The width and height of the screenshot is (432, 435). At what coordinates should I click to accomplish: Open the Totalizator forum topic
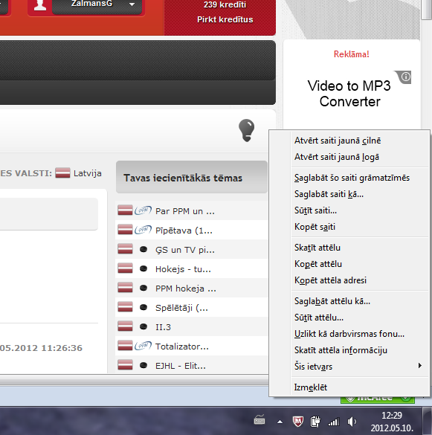tap(181, 347)
